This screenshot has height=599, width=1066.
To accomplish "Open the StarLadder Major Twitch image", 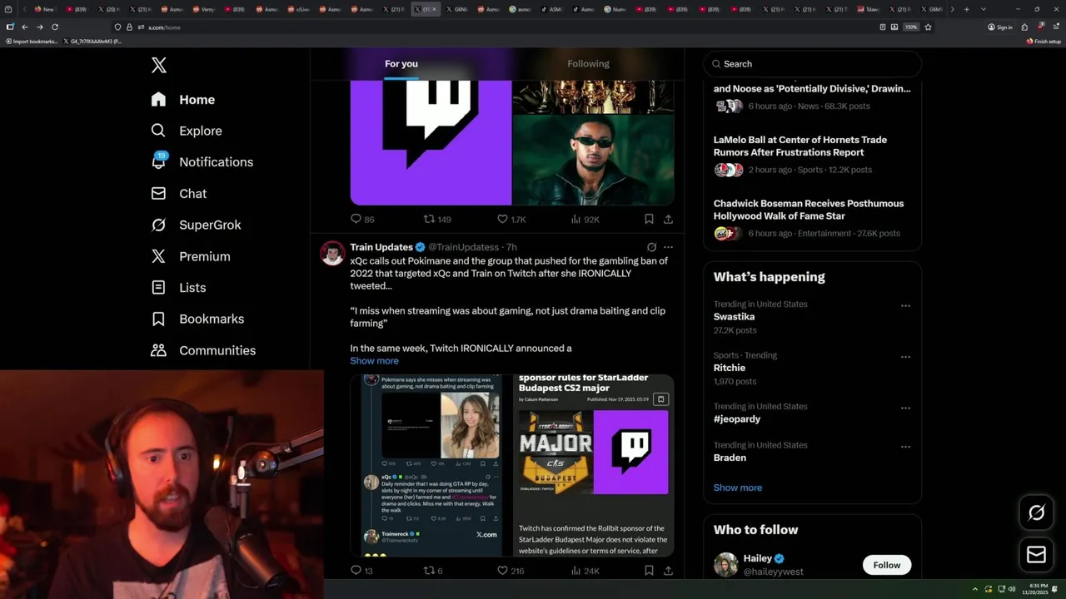I will point(593,465).
